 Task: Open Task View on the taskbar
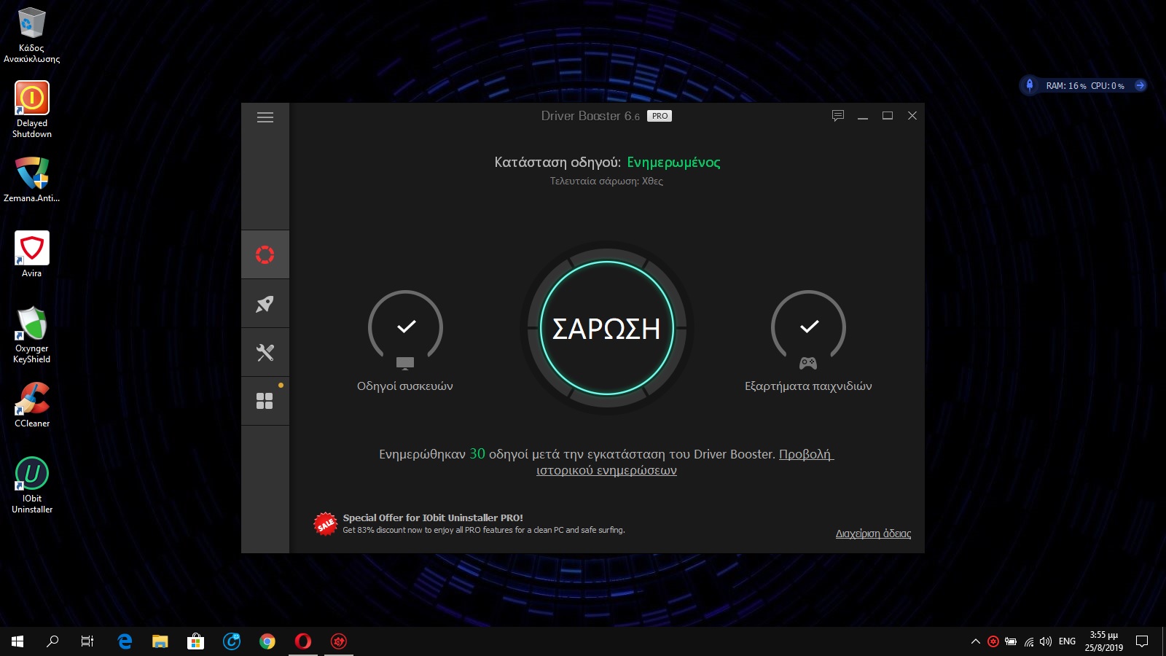pyautogui.click(x=87, y=641)
